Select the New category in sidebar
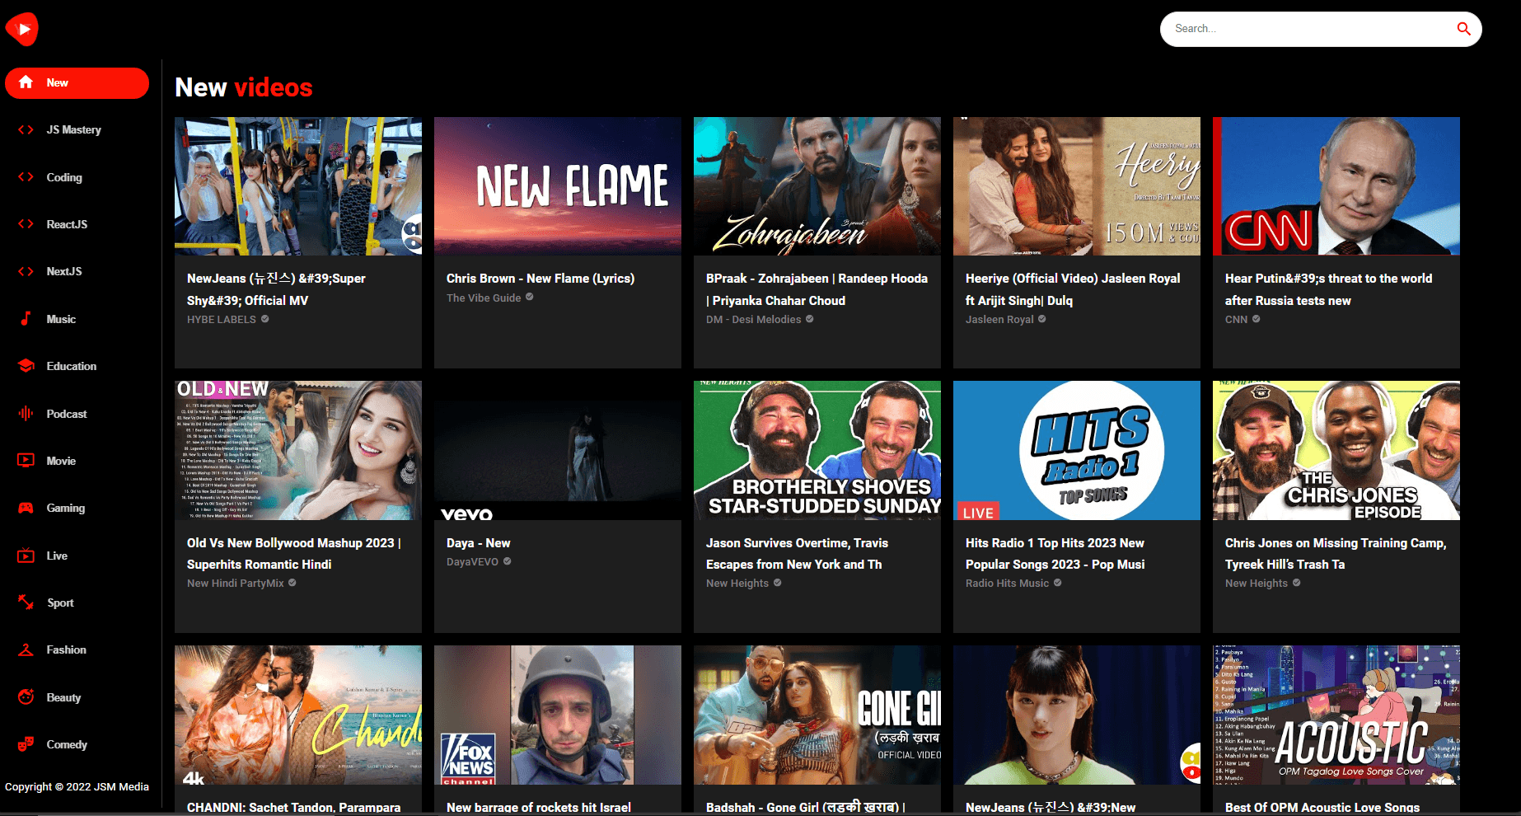Viewport: 1521px width, 816px height. tap(77, 82)
